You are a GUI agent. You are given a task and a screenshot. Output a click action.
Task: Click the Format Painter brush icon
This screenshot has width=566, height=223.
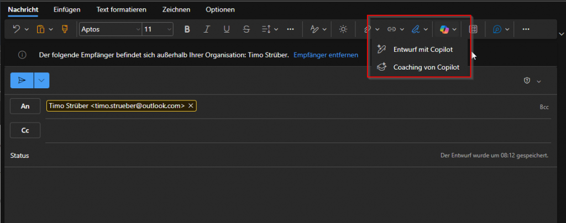(x=64, y=29)
